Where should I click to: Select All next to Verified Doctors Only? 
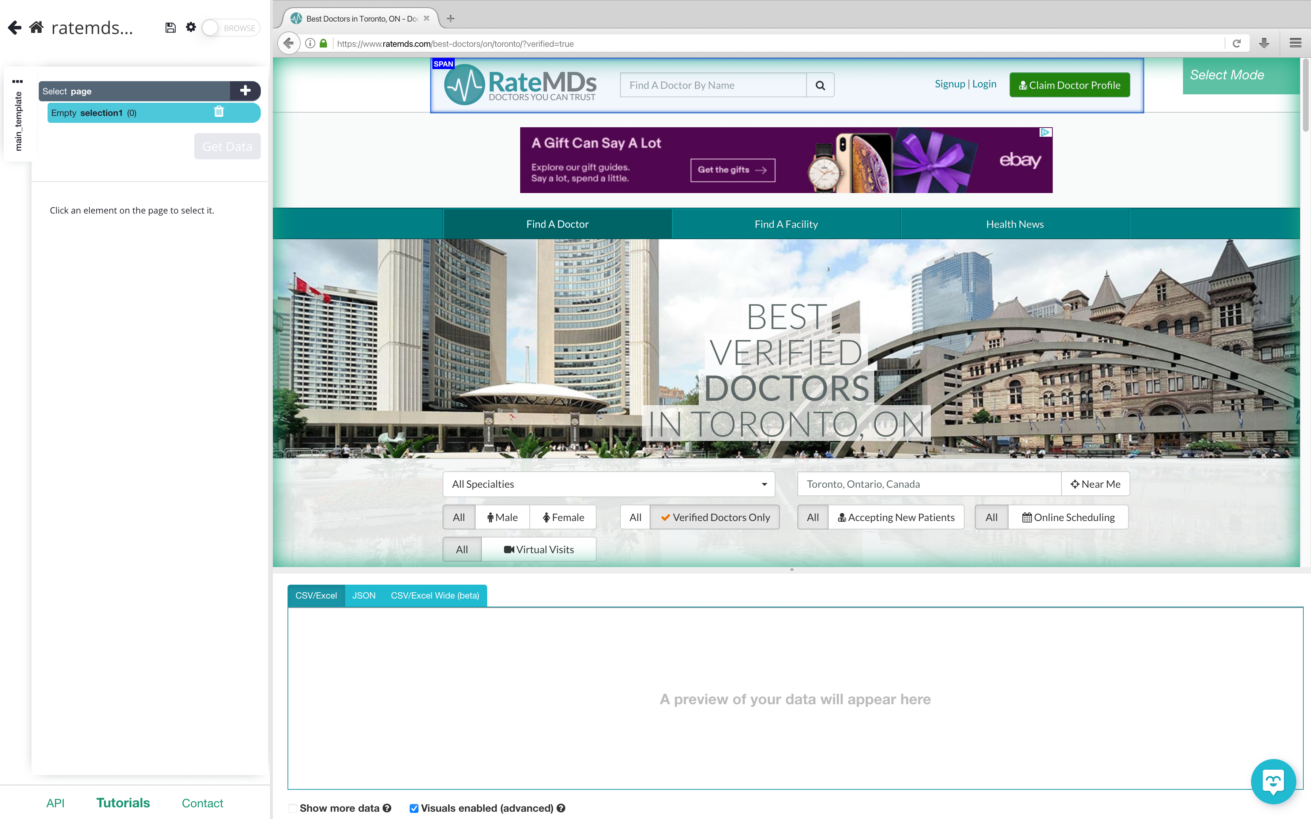click(x=635, y=517)
